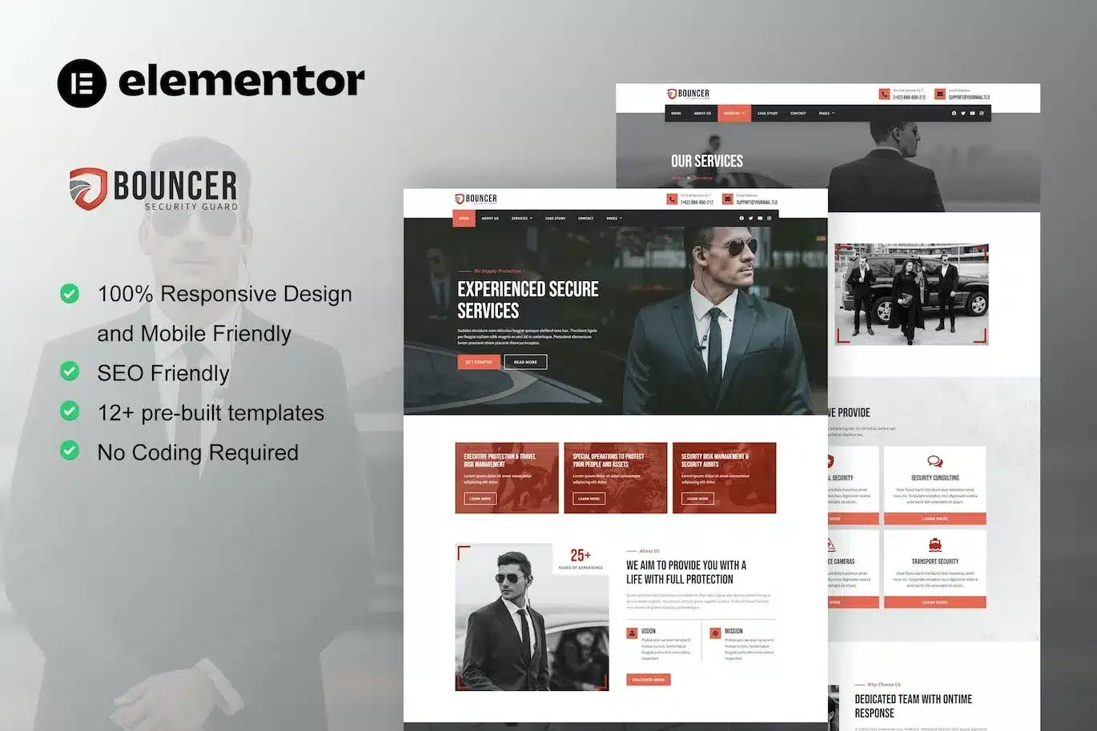Click the 'SEO Friendly' text
Viewport: 1097px width, 731px height.
point(163,373)
